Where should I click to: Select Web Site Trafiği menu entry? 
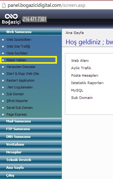point(18,46)
